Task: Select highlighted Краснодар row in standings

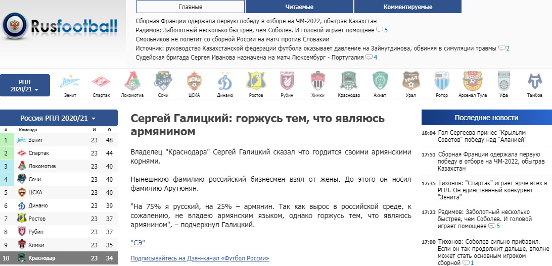Action: point(59,258)
